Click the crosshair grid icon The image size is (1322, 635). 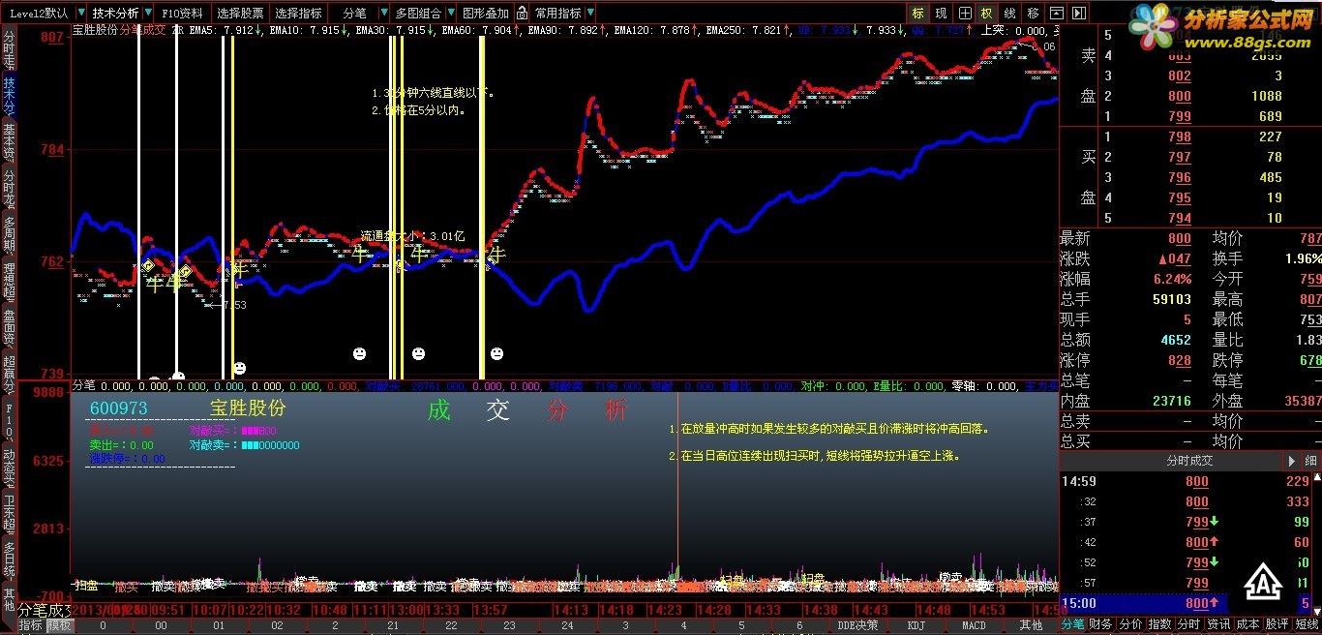tap(965, 13)
